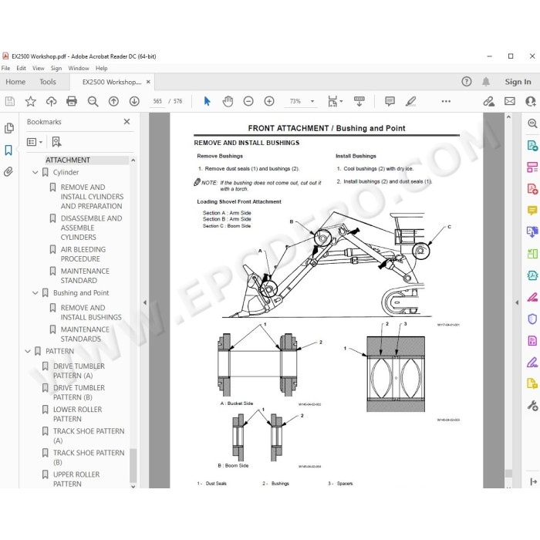Open DRIVE TUMBLER PATTERN (A) bookmark
This screenshot has height=540, width=540.
[79, 370]
